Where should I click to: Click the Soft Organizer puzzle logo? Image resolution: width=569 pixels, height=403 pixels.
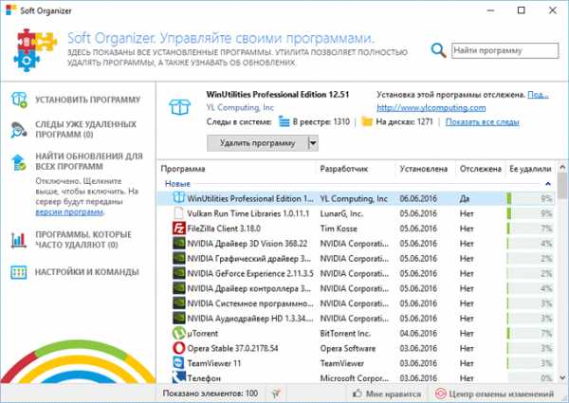coord(35,50)
